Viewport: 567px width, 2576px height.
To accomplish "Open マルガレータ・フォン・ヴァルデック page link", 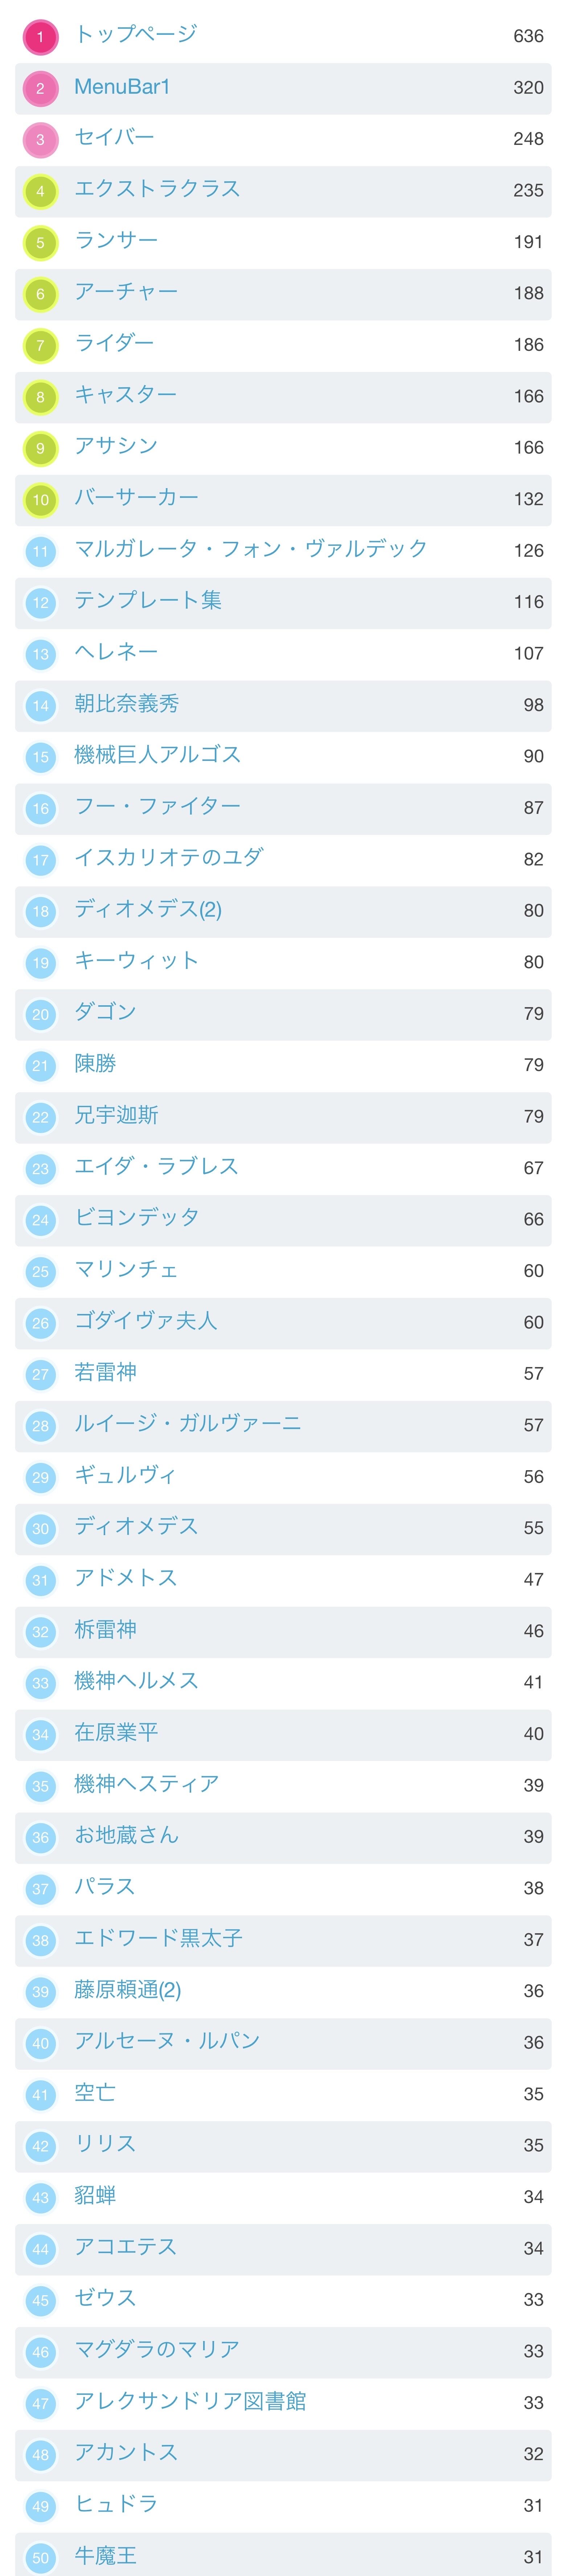I will tap(251, 549).
